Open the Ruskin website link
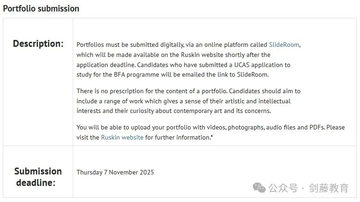The image size is (360, 202). coord(122,137)
